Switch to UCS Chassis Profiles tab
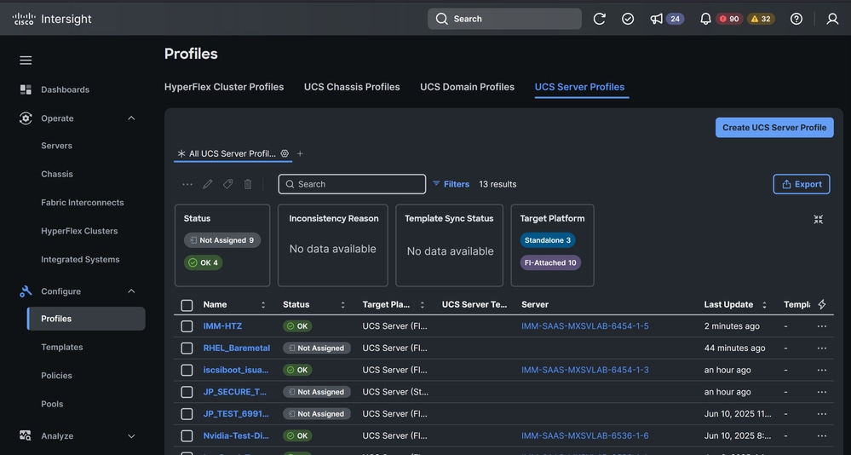This screenshot has width=851, height=455. point(352,87)
